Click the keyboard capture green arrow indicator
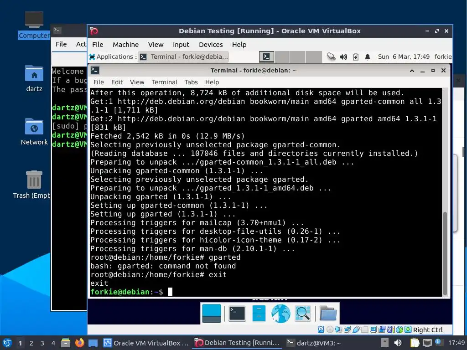This screenshot has height=350, width=467. pos(408,329)
